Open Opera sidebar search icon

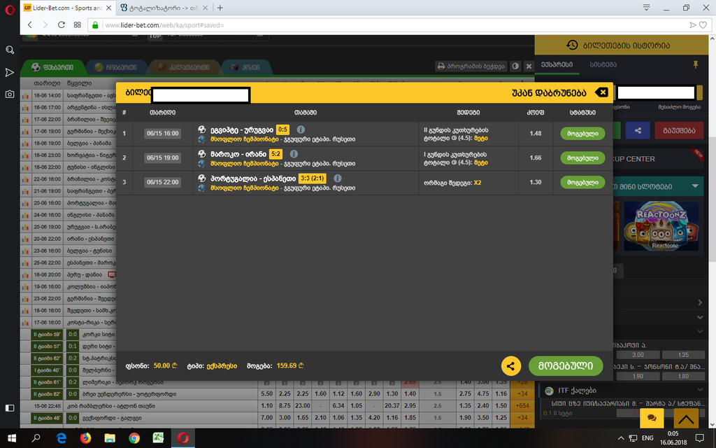point(10,50)
